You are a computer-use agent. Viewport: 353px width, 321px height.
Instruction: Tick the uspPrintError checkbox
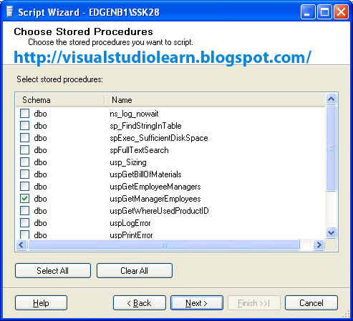click(24, 234)
